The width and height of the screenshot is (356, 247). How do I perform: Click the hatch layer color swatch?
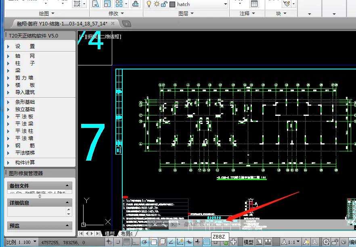(172, 4)
